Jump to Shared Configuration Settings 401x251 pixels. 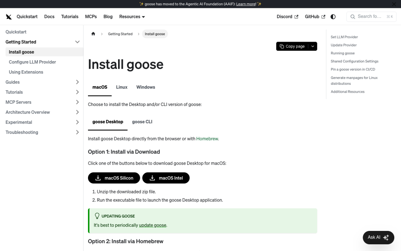coord(355,61)
